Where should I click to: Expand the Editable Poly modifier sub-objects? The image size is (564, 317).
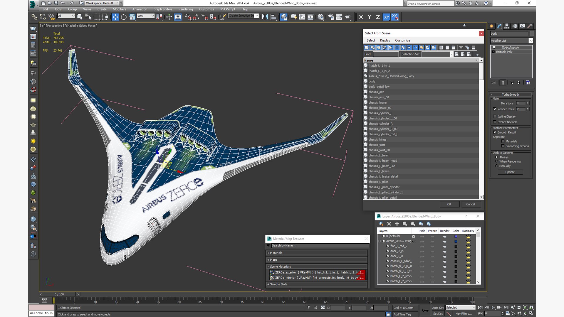click(x=493, y=52)
